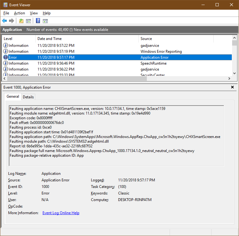Sort events by the Level column header
239x236 pixels.
19,39
